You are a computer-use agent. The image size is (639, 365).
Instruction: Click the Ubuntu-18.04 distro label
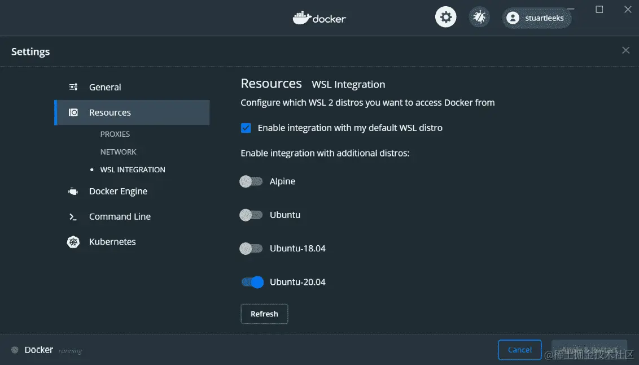[297, 249]
